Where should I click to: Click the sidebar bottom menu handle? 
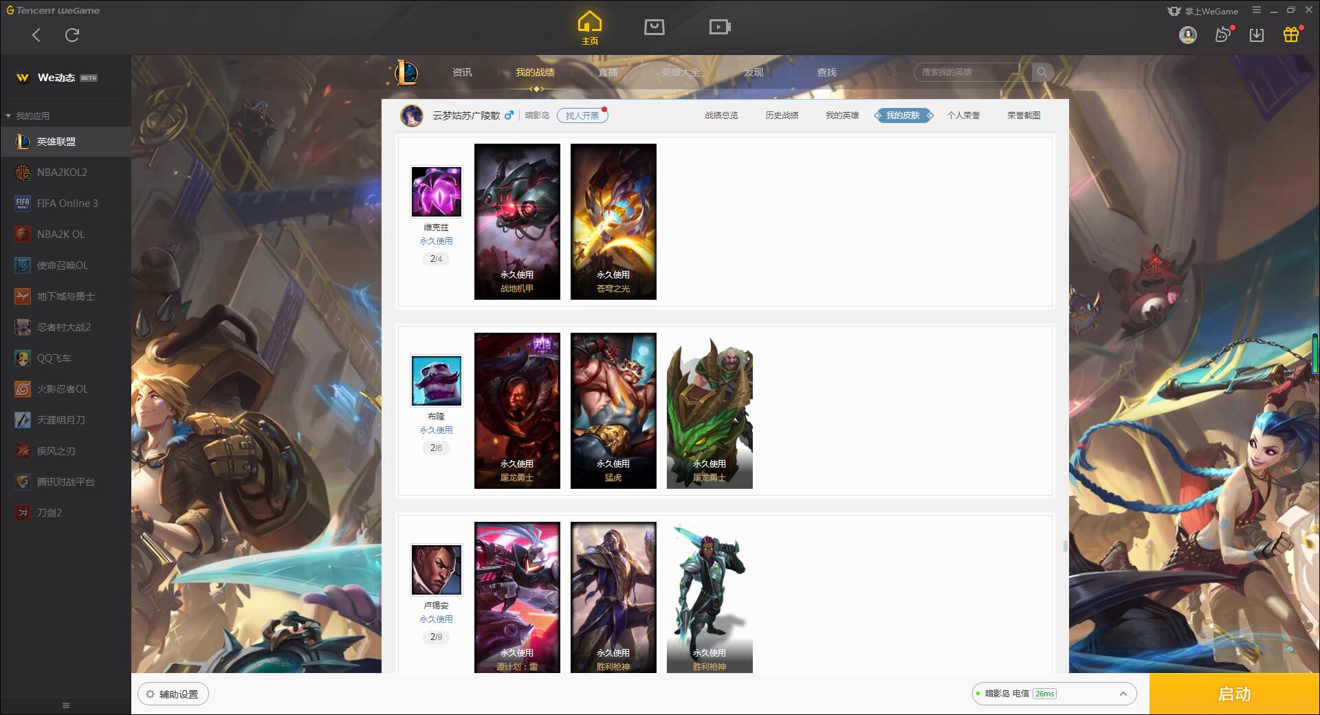(x=66, y=705)
